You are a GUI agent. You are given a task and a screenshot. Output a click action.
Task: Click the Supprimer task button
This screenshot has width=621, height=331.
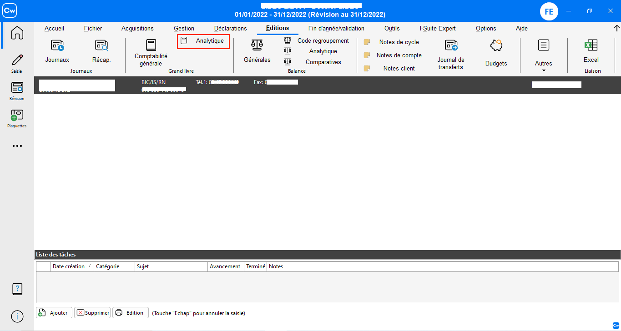[92, 313]
